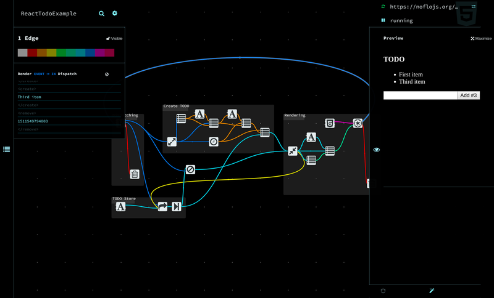Click the Add #3 button
494x298 pixels.
coord(468,95)
